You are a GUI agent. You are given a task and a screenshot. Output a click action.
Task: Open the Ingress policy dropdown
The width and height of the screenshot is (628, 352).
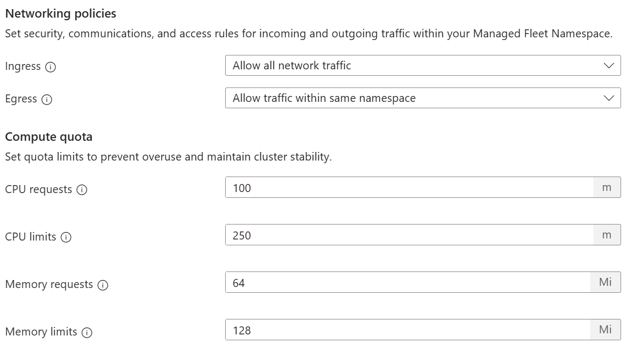coord(423,66)
